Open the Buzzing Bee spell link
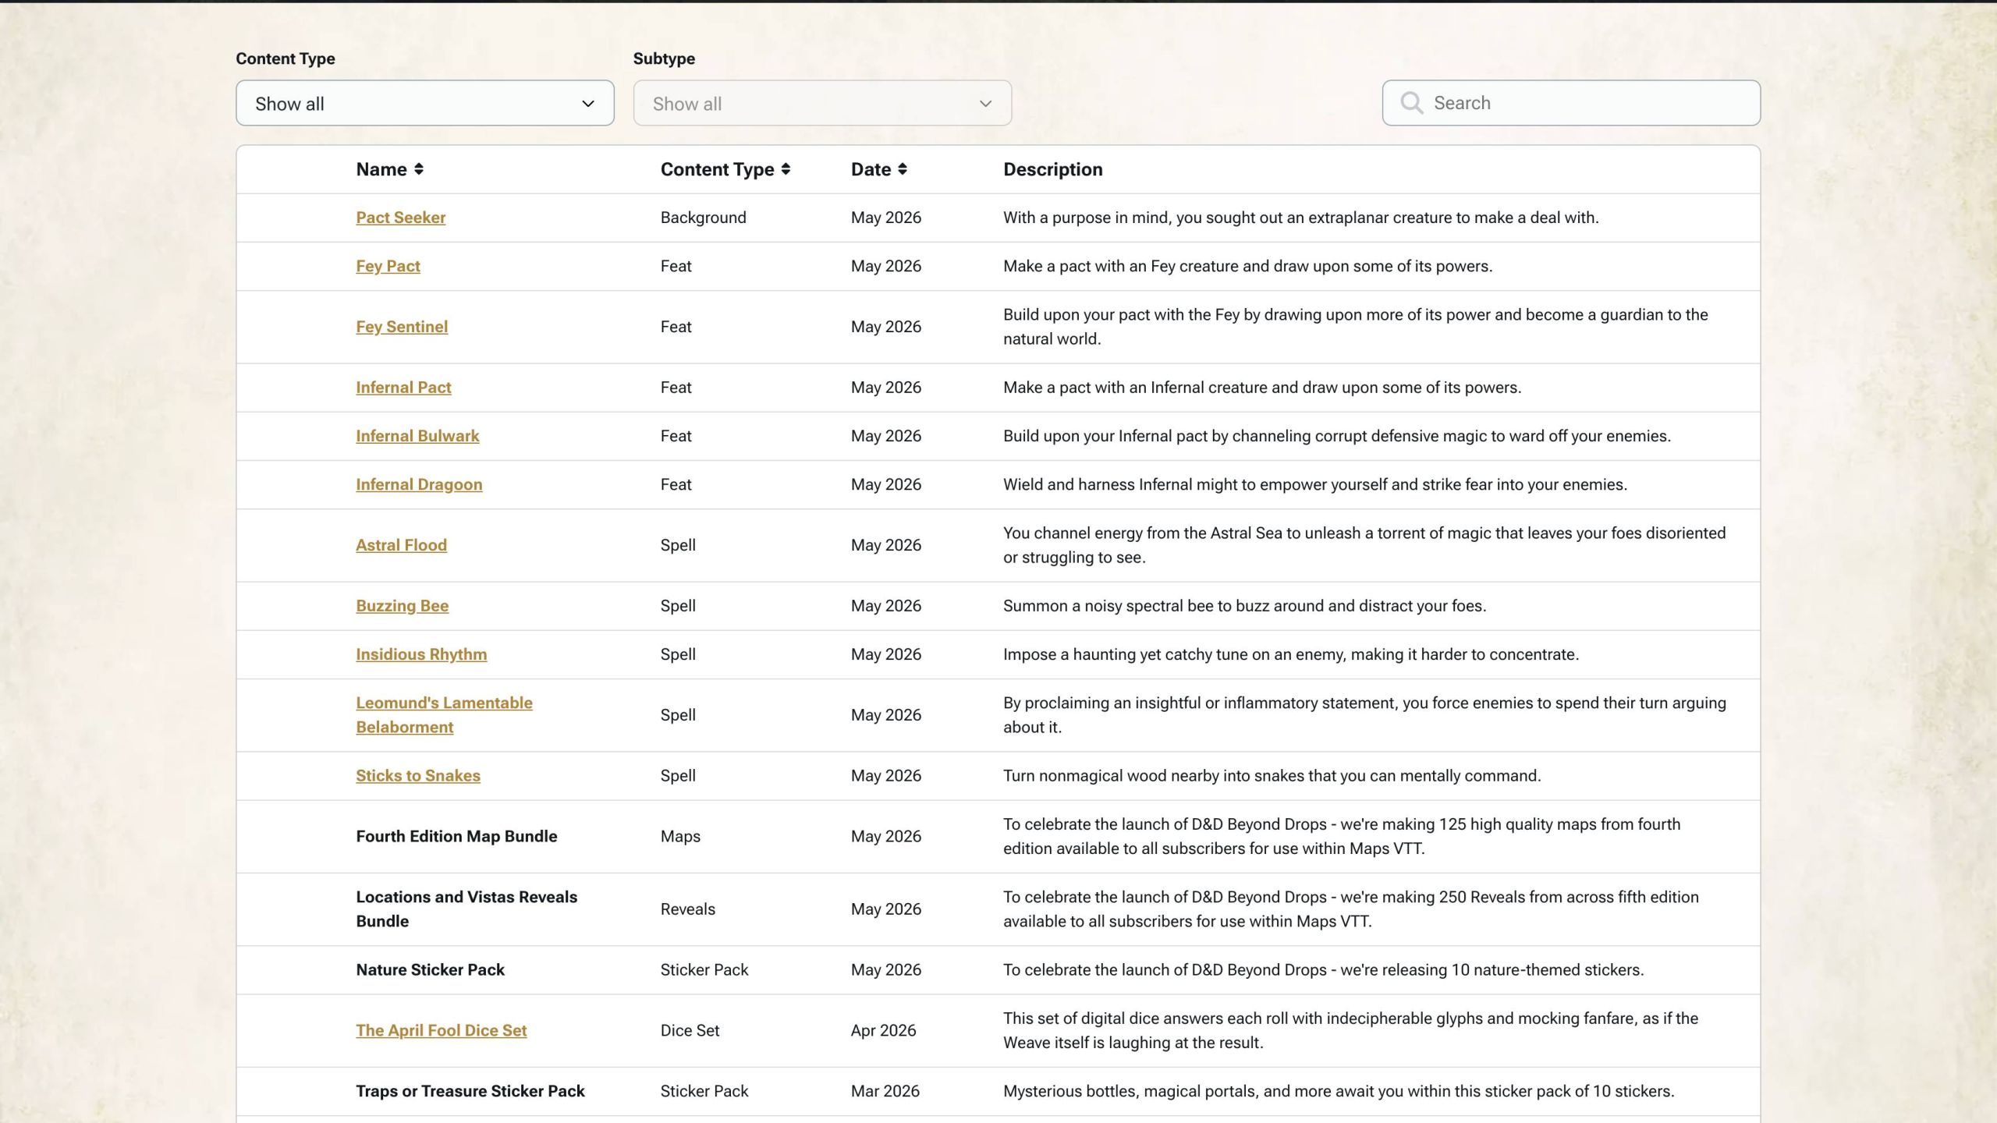The height and width of the screenshot is (1123, 1997). click(x=402, y=606)
